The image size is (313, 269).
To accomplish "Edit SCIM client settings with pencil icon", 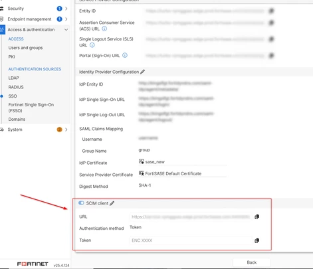I will coord(112,203).
